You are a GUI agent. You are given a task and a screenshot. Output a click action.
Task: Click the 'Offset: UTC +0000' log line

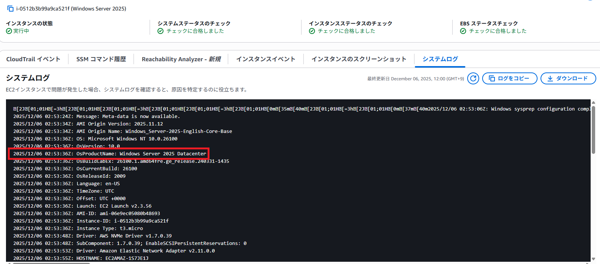[x=69, y=199]
